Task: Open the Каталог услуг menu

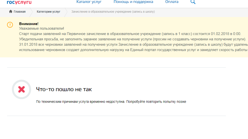Action: point(89,2)
